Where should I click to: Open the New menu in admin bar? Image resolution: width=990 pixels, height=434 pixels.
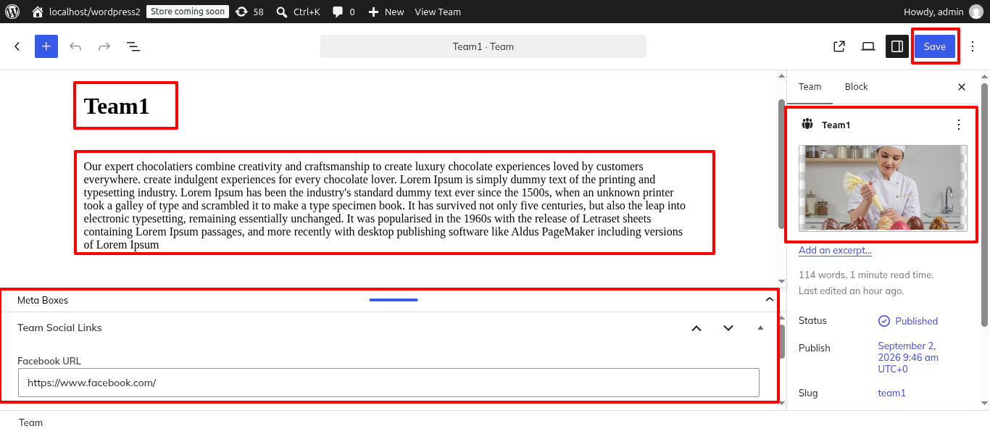click(x=386, y=12)
